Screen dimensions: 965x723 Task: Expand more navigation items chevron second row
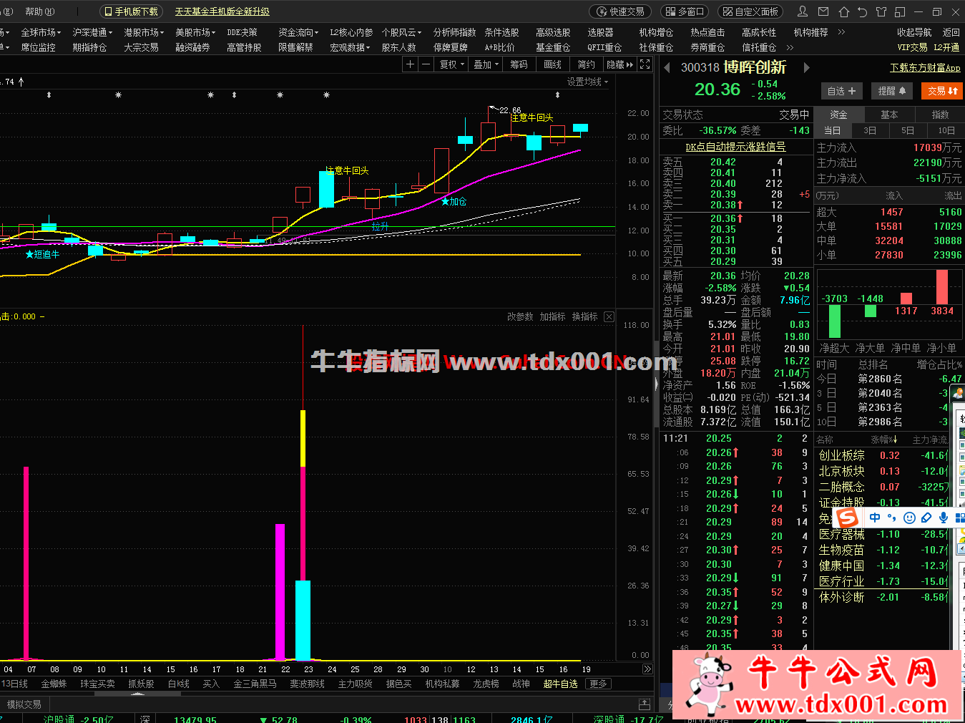click(x=790, y=47)
